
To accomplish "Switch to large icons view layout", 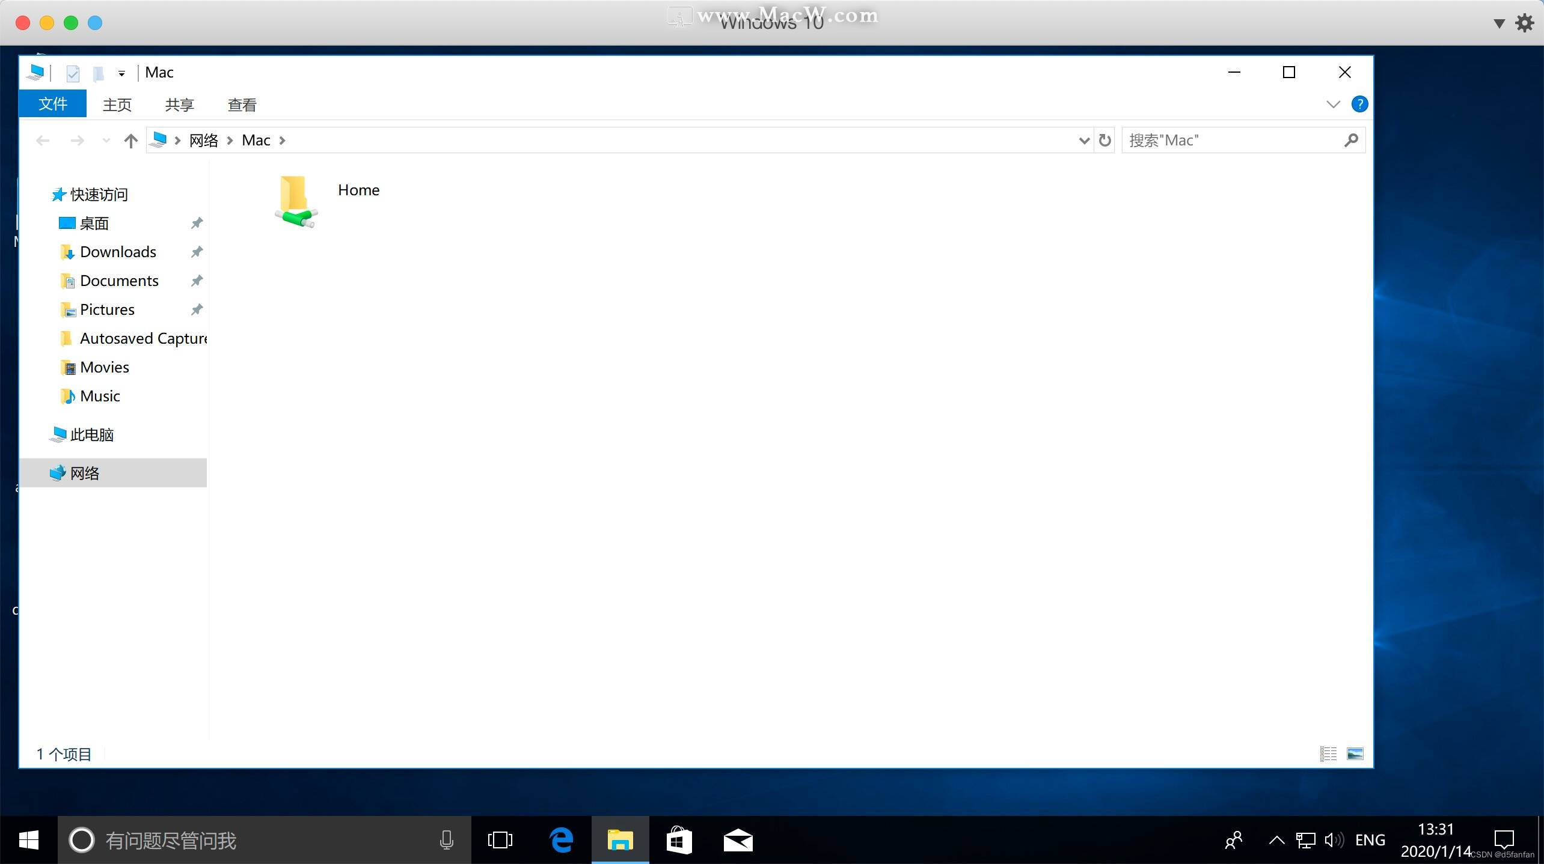I will point(1355,753).
